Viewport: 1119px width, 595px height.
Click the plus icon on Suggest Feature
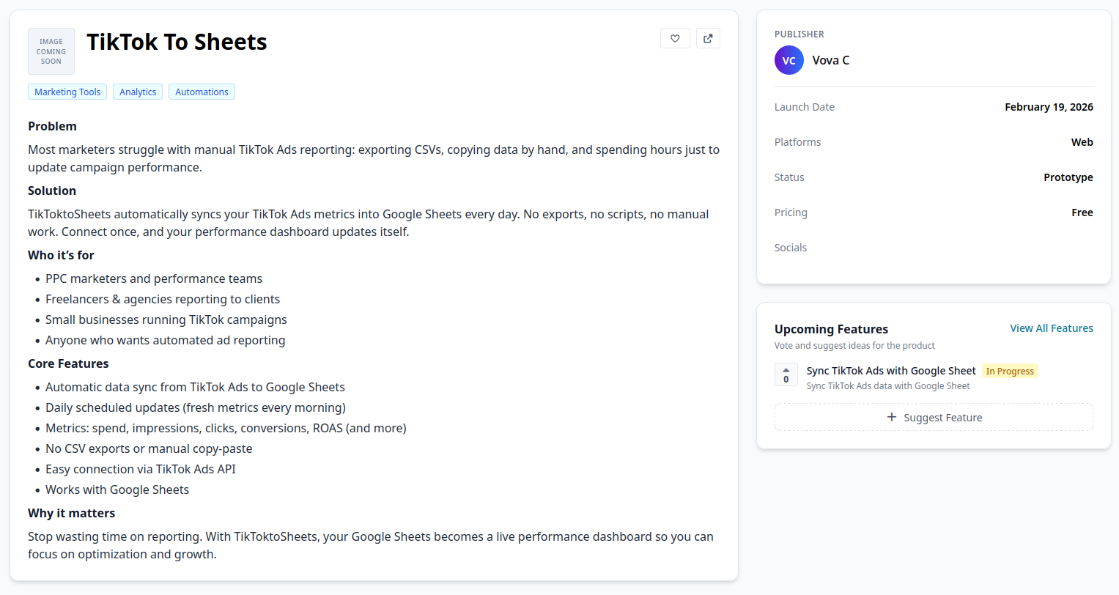pyautogui.click(x=891, y=417)
